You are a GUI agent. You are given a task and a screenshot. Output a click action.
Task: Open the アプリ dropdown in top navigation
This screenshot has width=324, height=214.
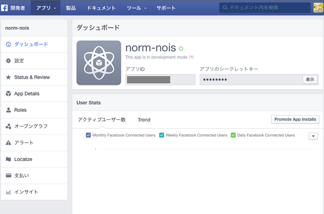(x=46, y=8)
